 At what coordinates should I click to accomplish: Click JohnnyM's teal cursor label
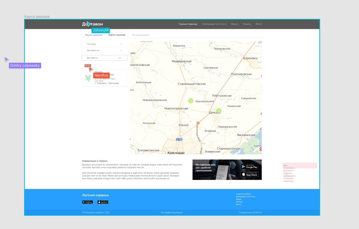tap(101, 30)
